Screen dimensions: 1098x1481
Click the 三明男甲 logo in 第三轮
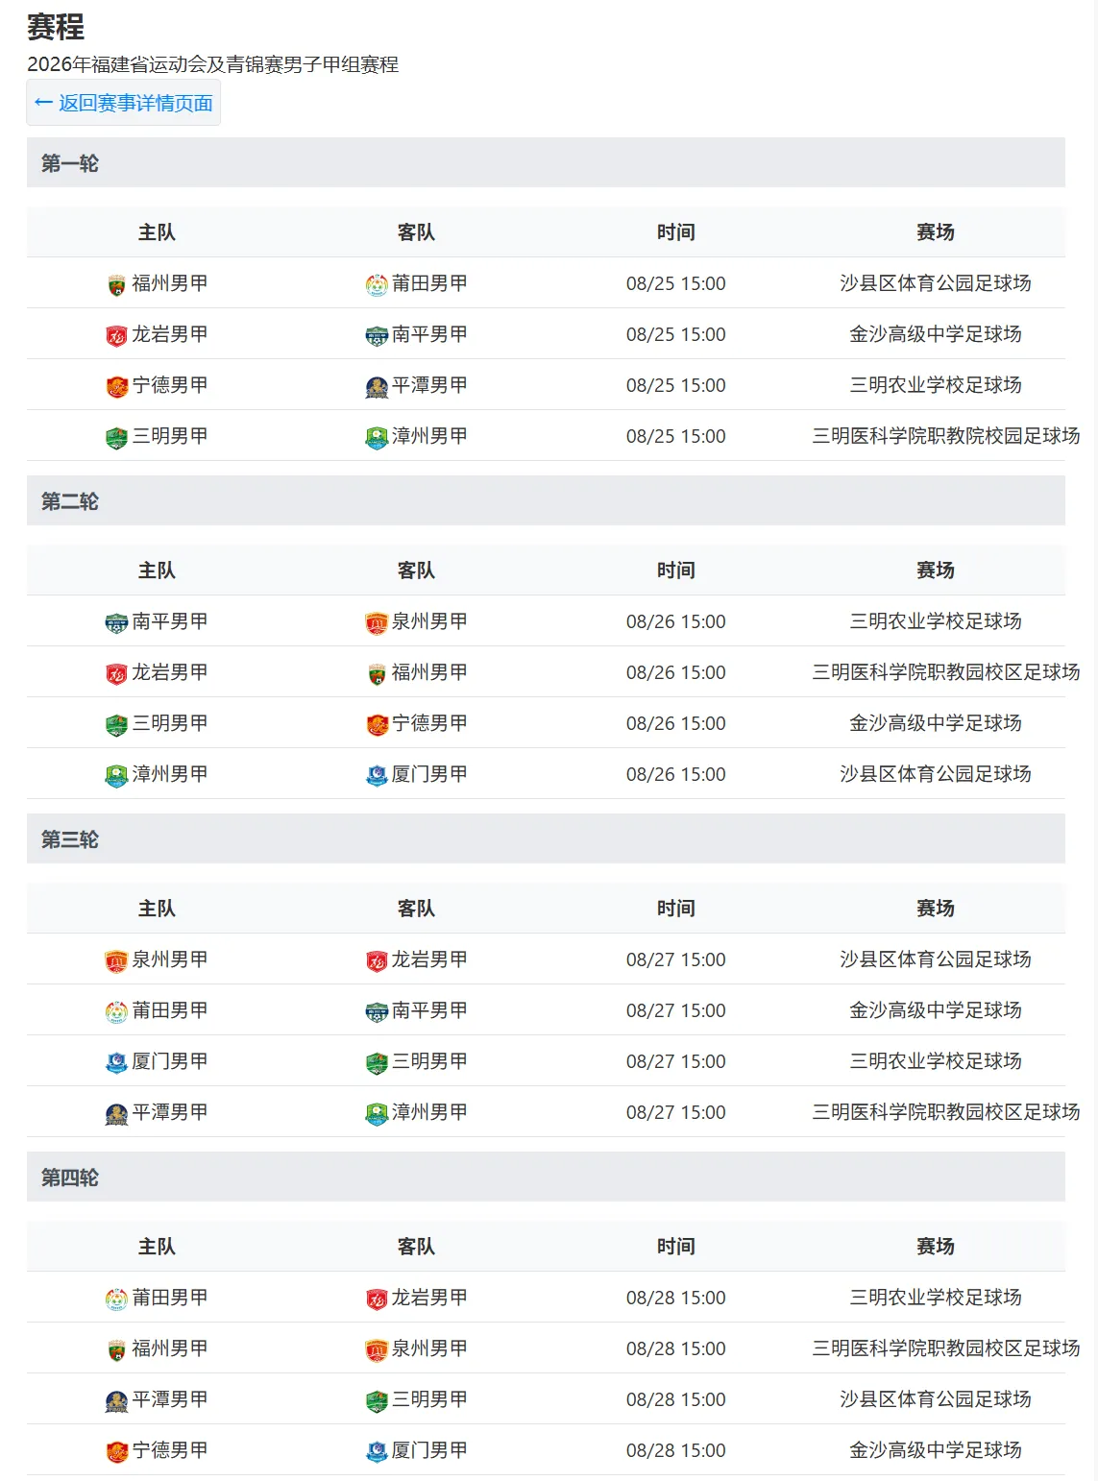(377, 1062)
